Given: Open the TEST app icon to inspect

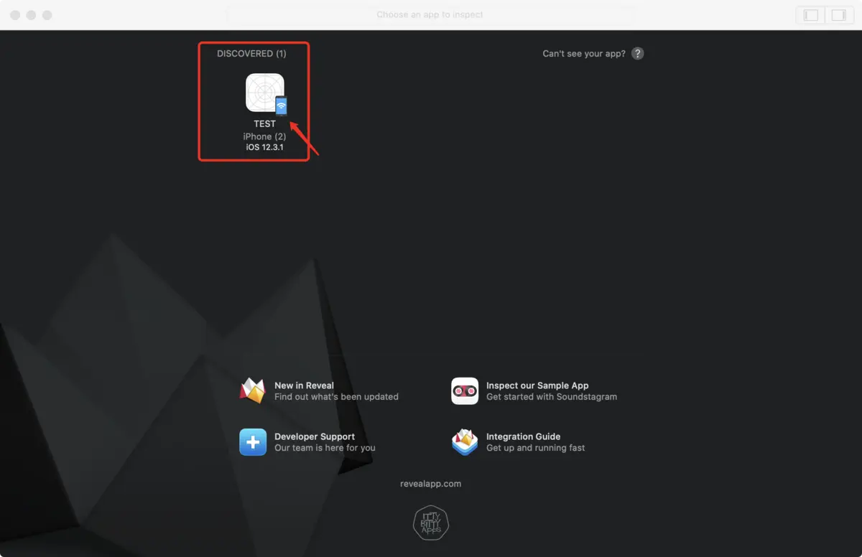Looking at the screenshot, I should 264,93.
